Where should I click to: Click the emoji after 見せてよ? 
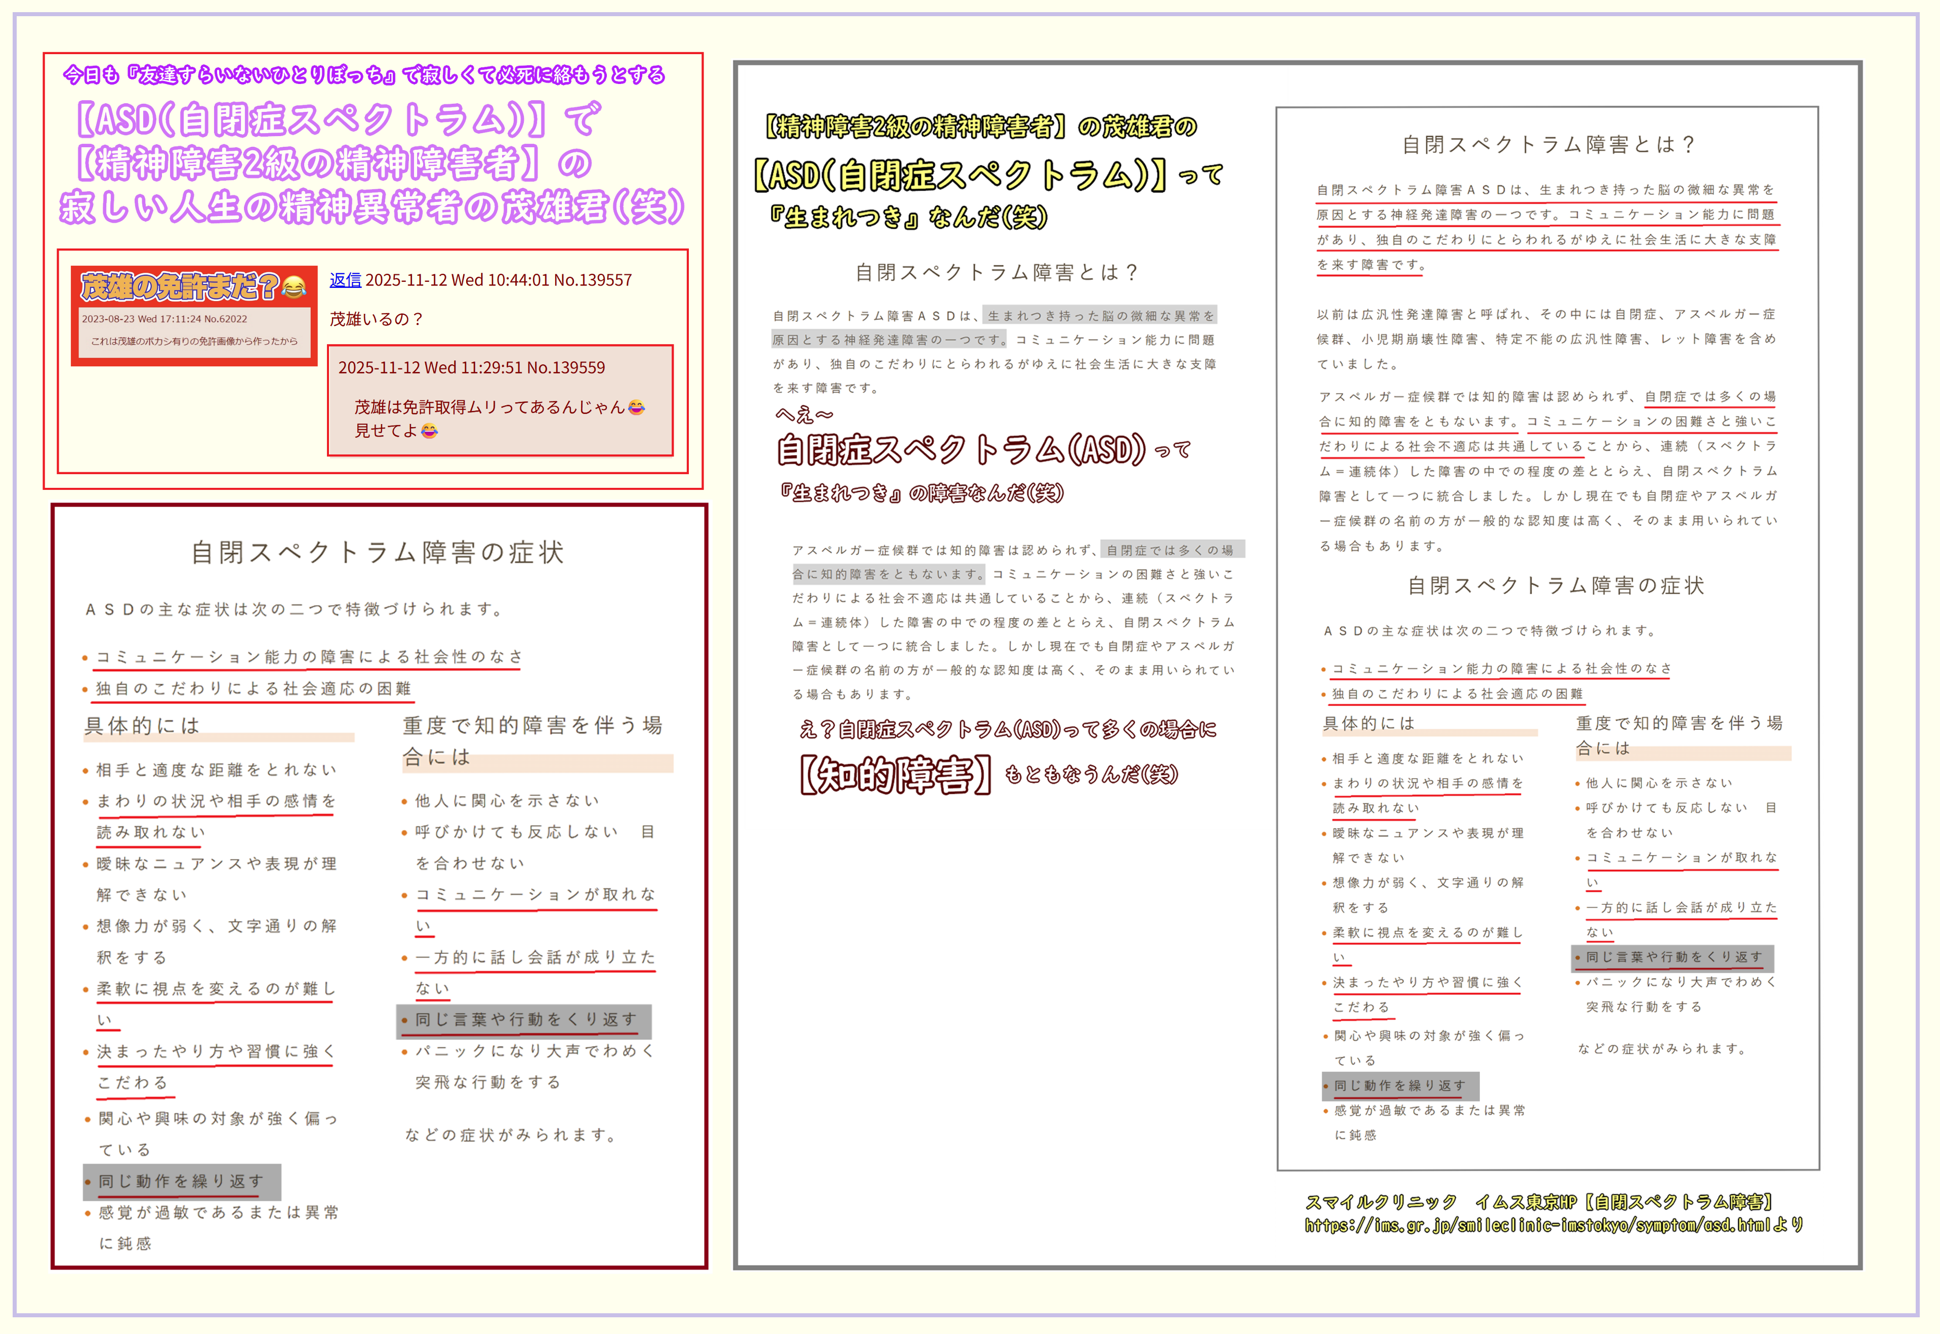click(429, 431)
